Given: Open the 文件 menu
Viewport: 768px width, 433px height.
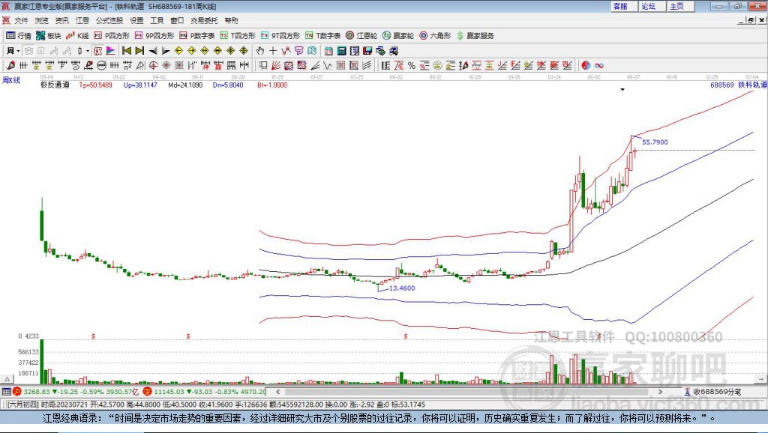Looking at the screenshot, I should 21,20.
